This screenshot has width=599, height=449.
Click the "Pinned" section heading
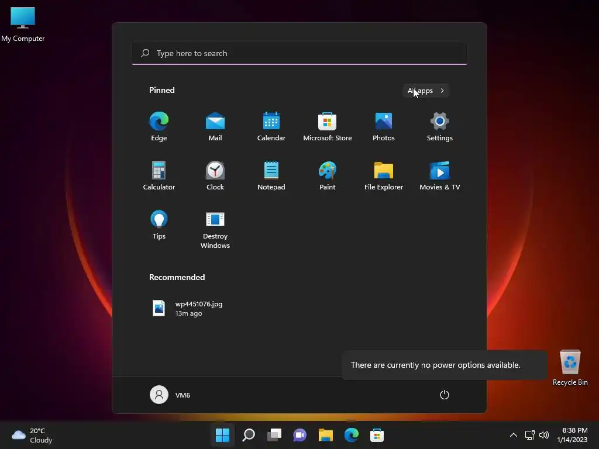(162, 91)
